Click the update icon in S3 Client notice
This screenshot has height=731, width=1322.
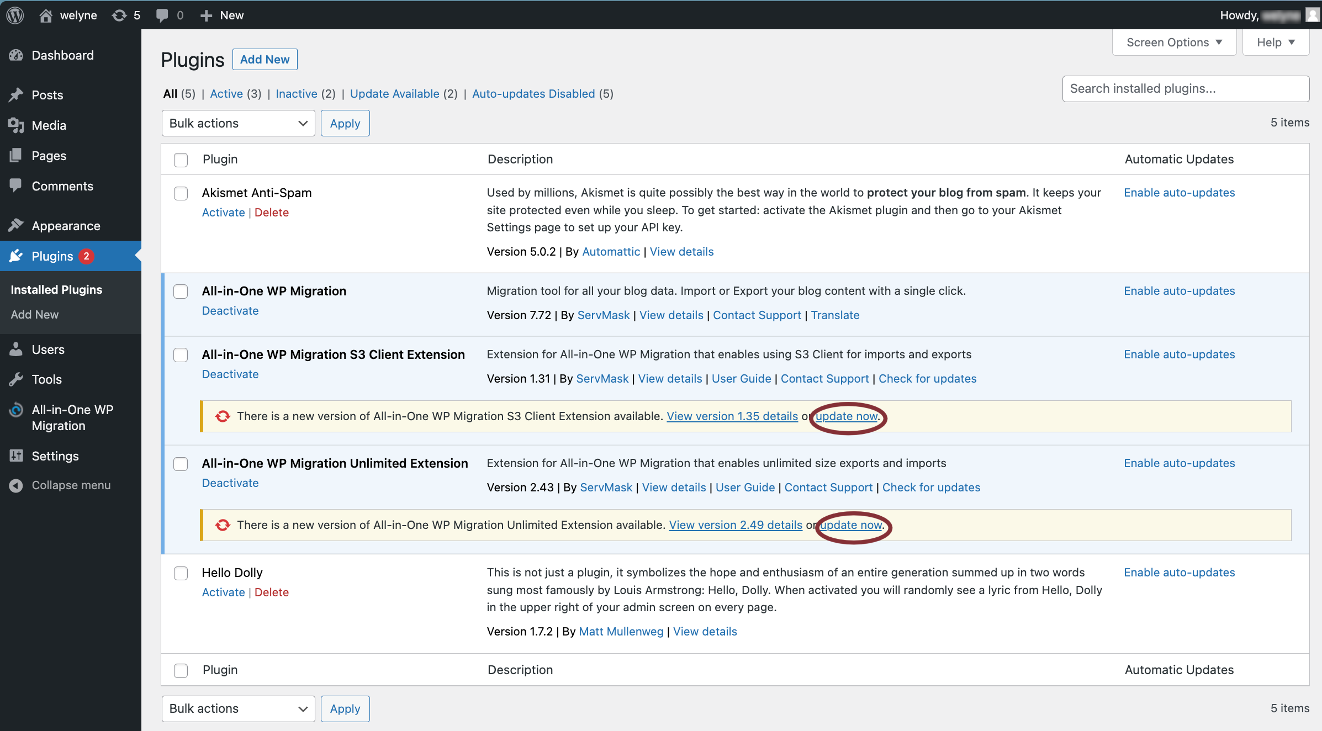coord(223,416)
